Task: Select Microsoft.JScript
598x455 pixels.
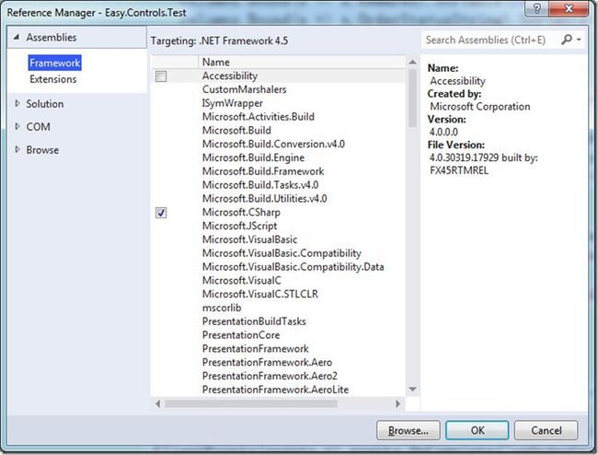Action: tap(239, 226)
